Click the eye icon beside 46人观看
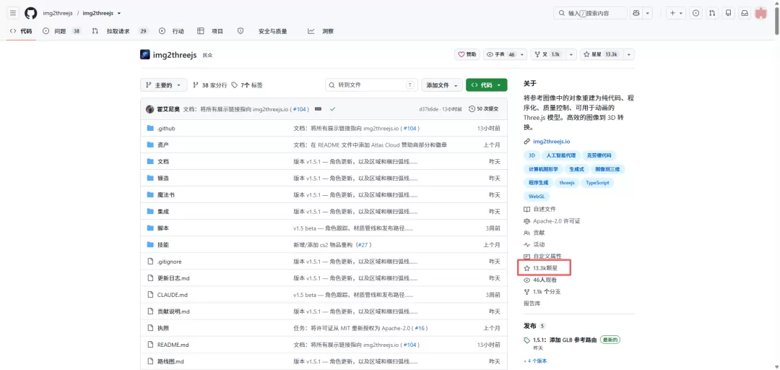Image resolution: width=780 pixels, height=370 pixels. point(526,280)
